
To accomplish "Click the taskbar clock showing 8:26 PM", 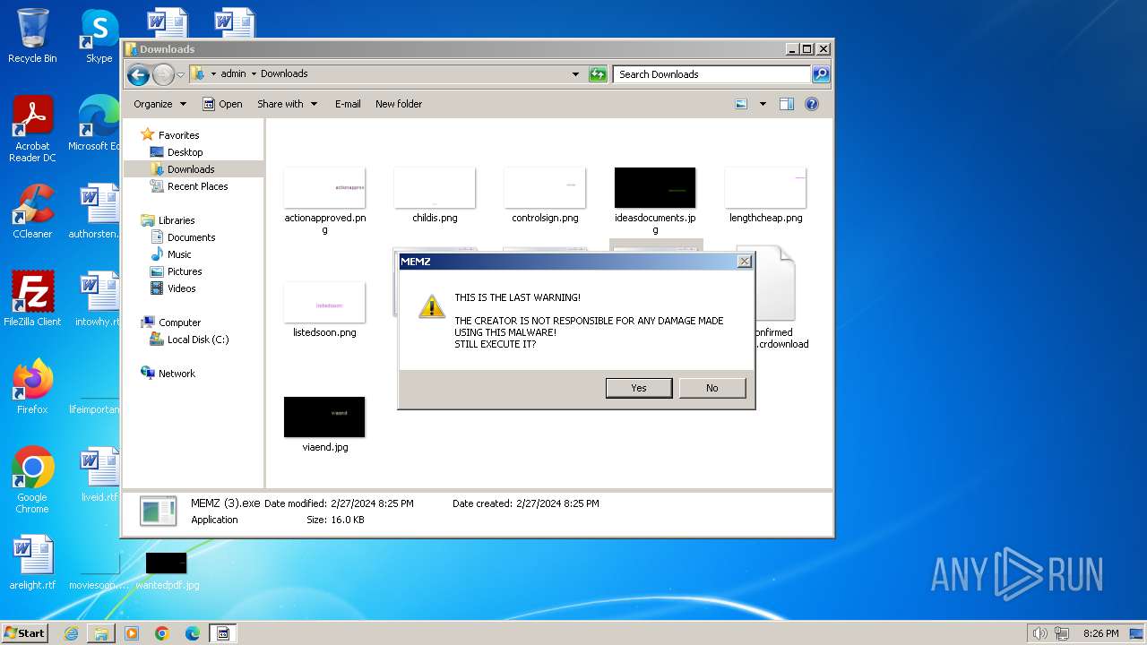I will tap(1100, 633).
